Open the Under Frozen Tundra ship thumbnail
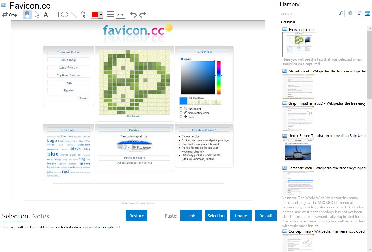Screen dimensions: 372x252 click(x=298, y=151)
